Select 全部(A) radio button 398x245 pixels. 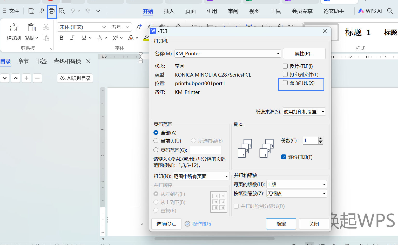pos(156,133)
